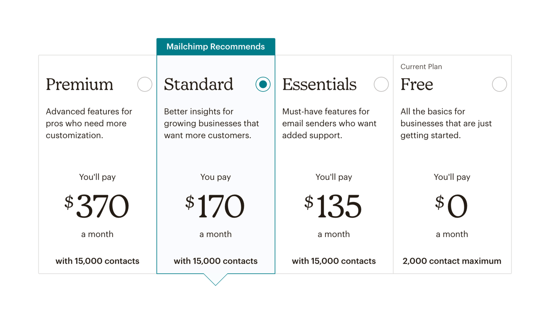Click the $370 Premium price

point(98,206)
